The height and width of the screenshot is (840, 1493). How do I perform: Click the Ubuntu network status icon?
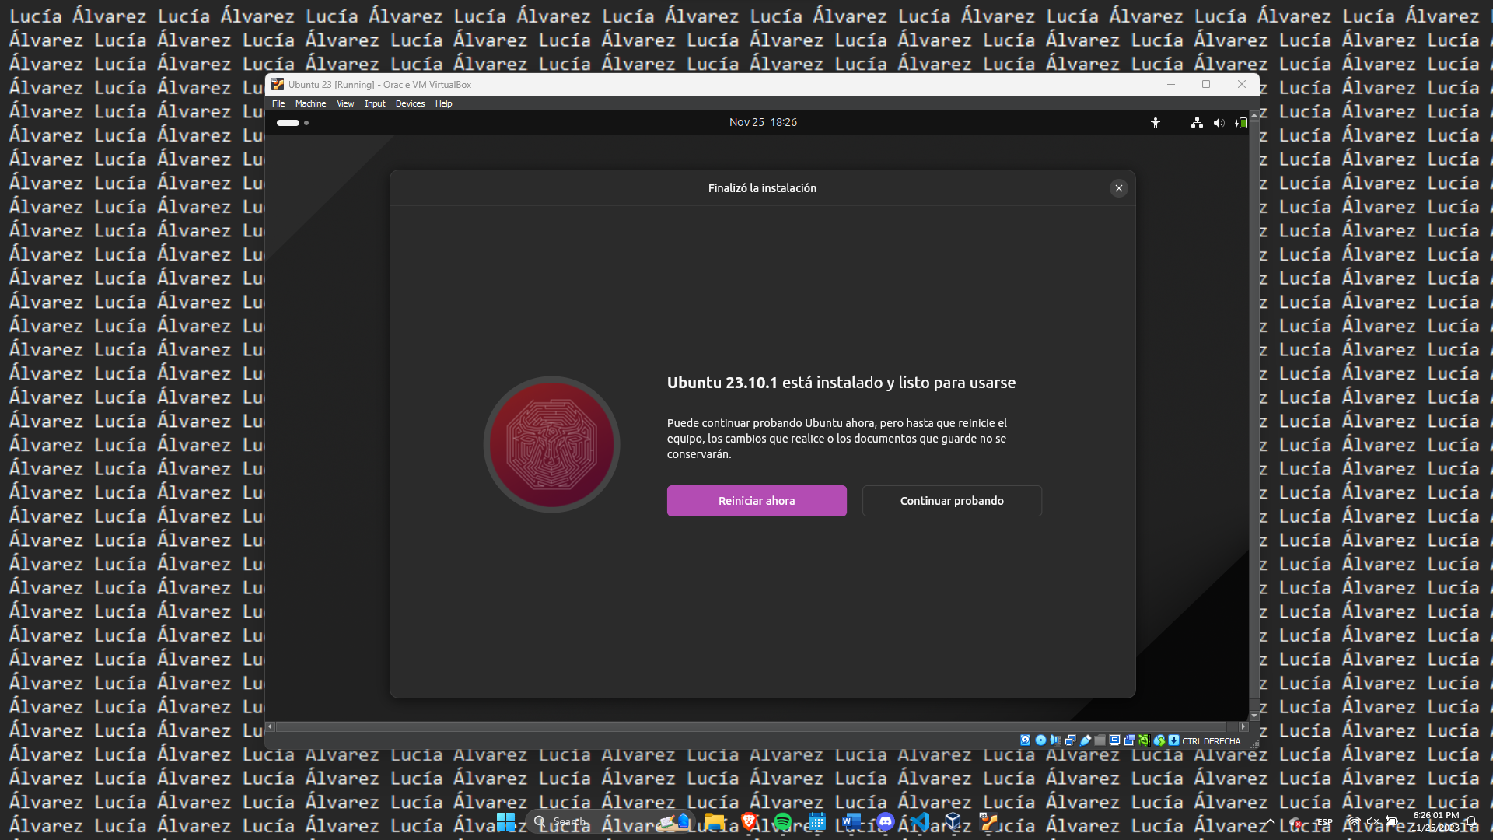(x=1197, y=123)
